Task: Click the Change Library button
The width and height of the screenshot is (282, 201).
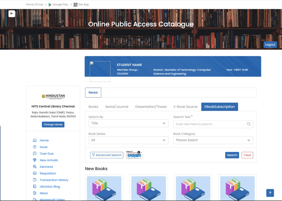Action: tap(53, 125)
